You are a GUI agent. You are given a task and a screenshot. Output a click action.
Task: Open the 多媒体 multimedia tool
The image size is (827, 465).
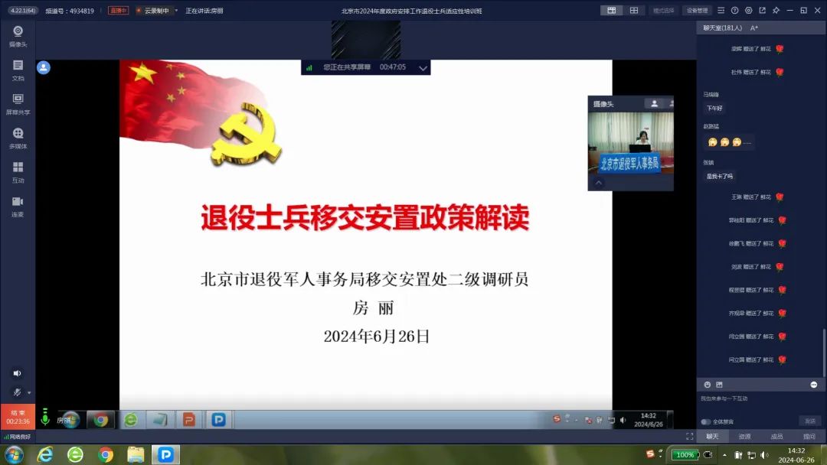18,138
